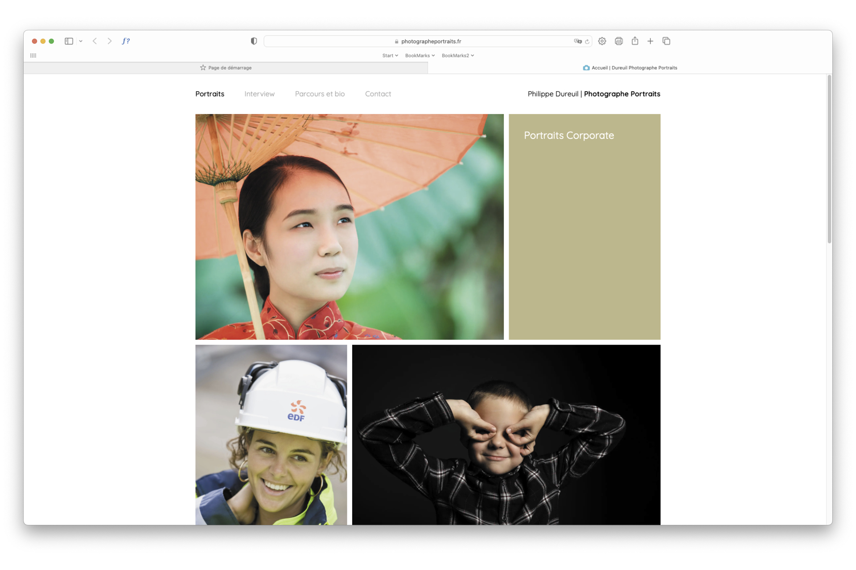Viewport: 856px width, 570px height.
Task: Open the woman with parasol portrait
Action: tap(350, 227)
